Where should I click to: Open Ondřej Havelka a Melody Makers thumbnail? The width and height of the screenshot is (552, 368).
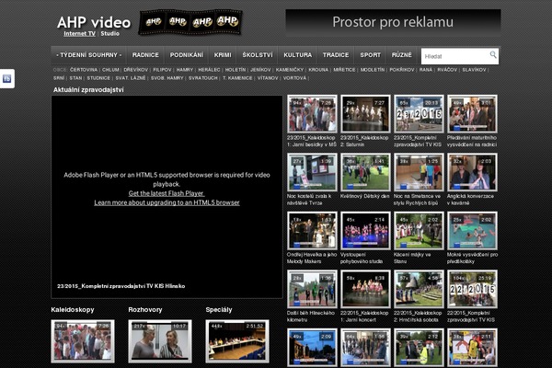tap(312, 231)
